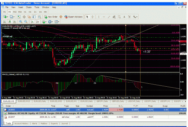Toggle the Navigator window icon

click(x=29, y=17)
